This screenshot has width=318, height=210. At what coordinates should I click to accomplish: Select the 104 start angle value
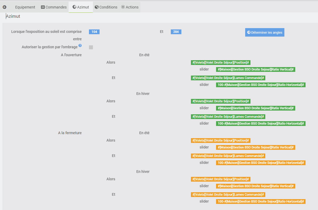click(94, 32)
